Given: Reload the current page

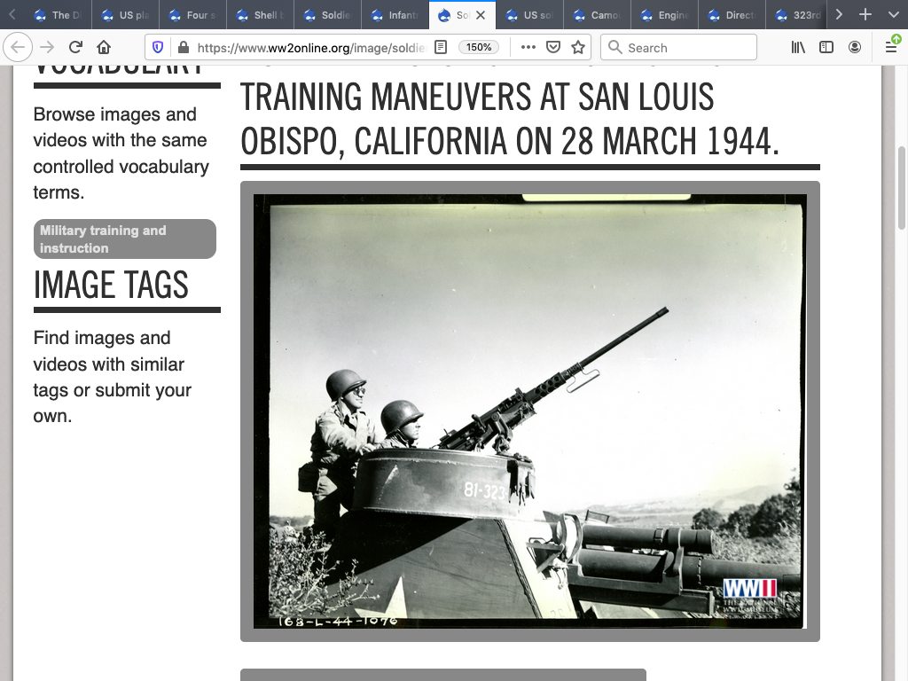Looking at the screenshot, I should click(x=75, y=47).
